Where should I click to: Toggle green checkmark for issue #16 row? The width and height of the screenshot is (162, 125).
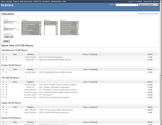(x=3, y=85)
